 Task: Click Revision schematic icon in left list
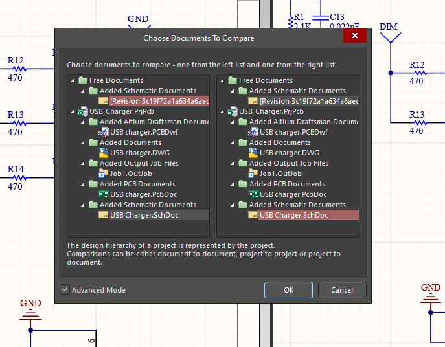pos(103,101)
